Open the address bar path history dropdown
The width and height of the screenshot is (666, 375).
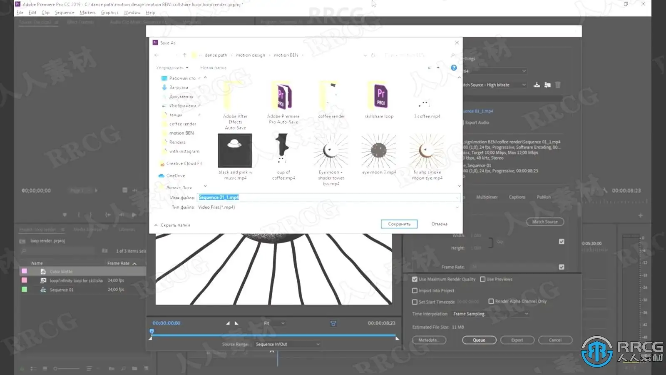[365, 55]
